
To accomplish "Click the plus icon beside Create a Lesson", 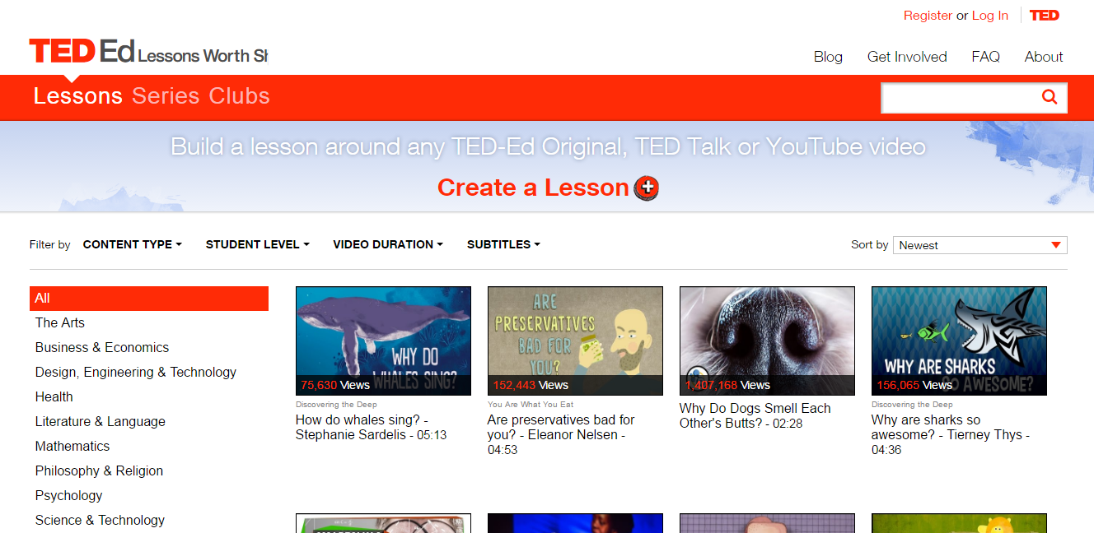I will click(647, 188).
